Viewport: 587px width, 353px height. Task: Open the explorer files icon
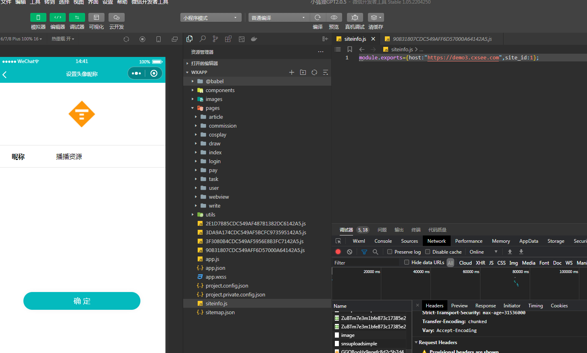tap(190, 39)
